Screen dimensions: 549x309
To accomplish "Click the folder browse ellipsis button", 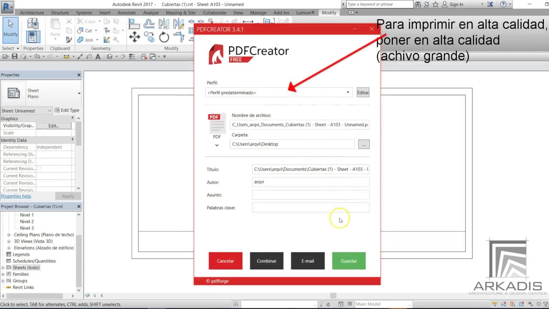I will pos(363,144).
